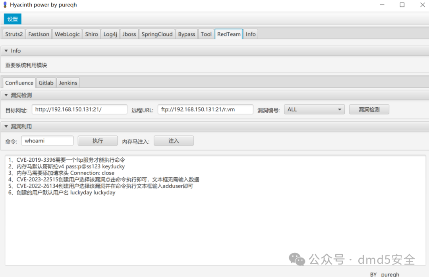
Task: Click the 漏洞检测 detection button
Action: click(x=369, y=109)
